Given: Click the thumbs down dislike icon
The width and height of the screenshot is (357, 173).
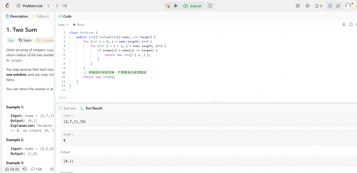Looking at the screenshot, I should click(x=25, y=169).
